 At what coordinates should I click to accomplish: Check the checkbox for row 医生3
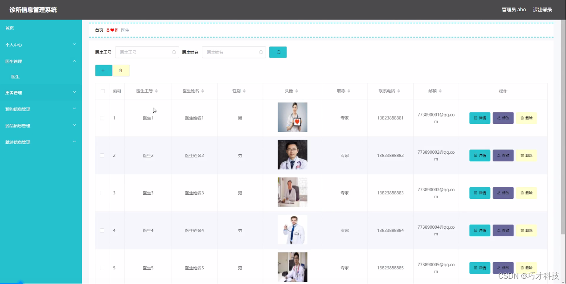(102, 193)
